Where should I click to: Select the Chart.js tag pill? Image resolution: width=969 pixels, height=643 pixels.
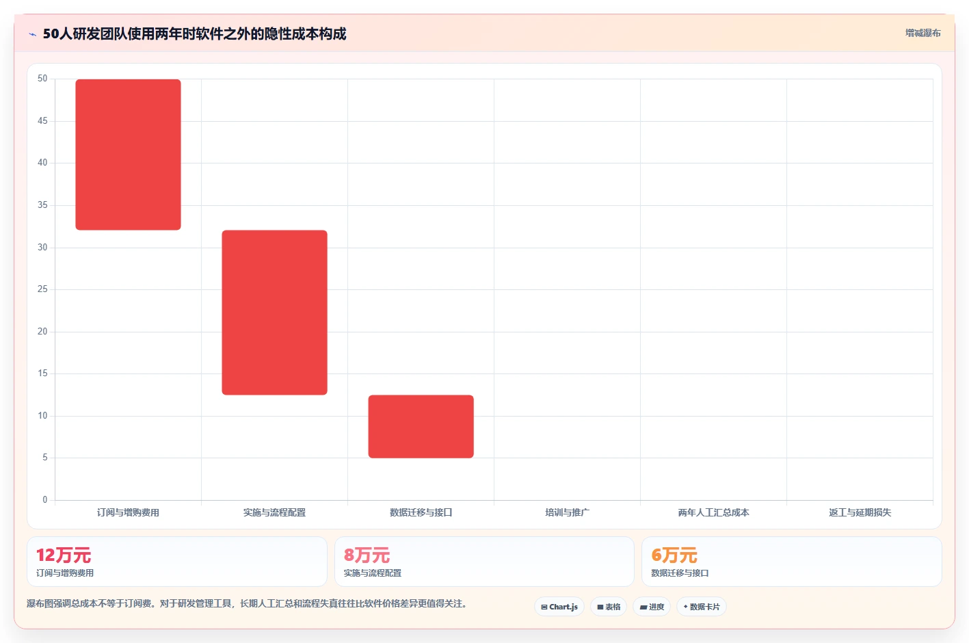pyautogui.click(x=559, y=607)
